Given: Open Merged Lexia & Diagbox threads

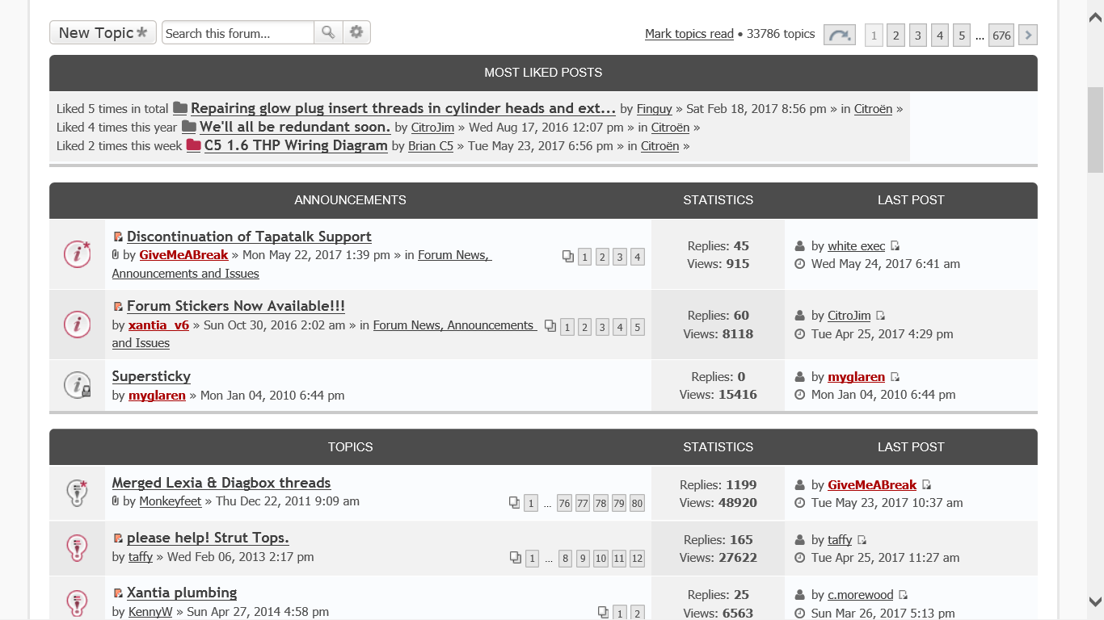Looking at the screenshot, I should tap(221, 483).
